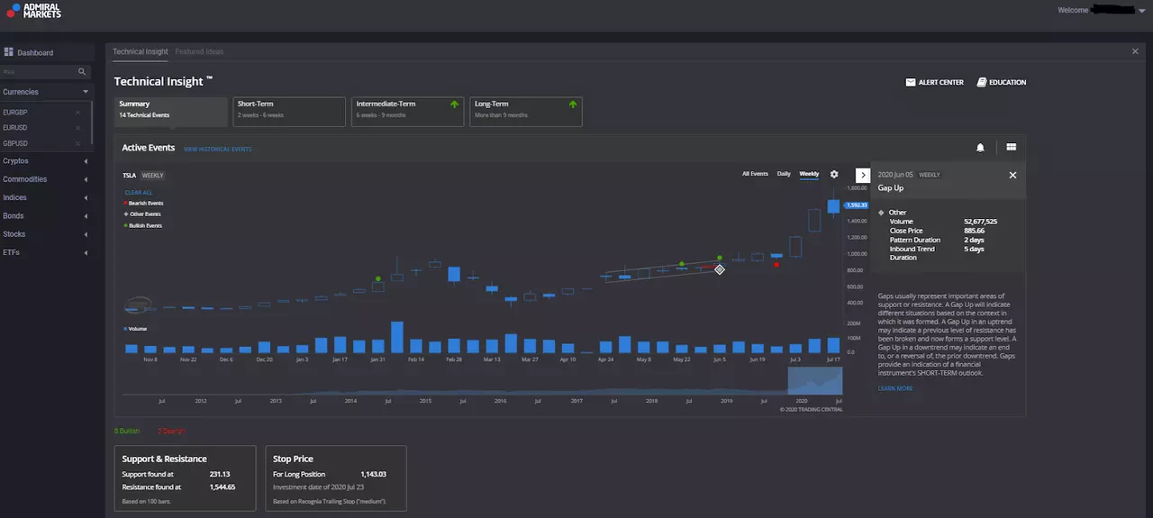
Task: Collapse the Currencies section
Action: tap(86, 92)
